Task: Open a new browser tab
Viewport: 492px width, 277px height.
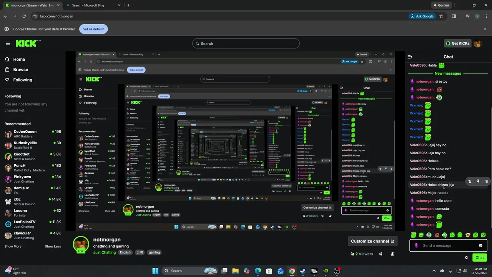Action: point(128,5)
